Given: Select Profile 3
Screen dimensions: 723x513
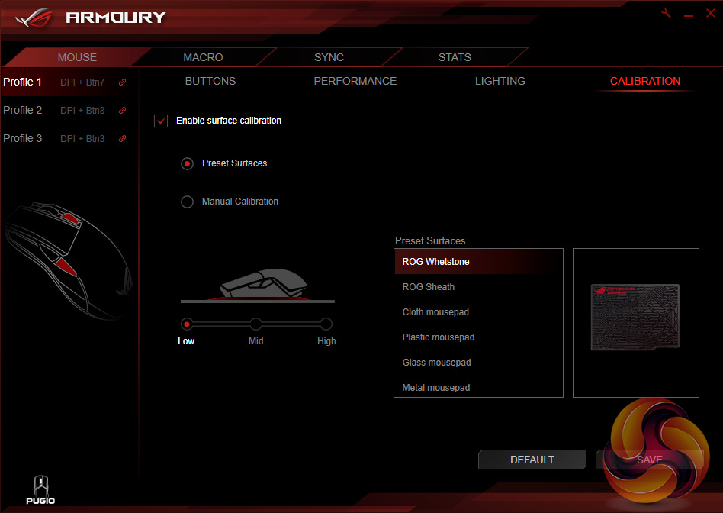Looking at the screenshot, I should 23,138.
